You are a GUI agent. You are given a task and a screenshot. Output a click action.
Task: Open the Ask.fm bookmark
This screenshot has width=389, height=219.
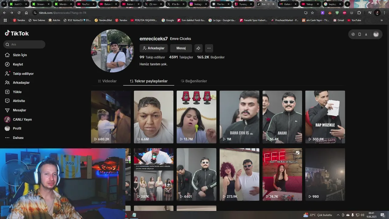pyautogui.click(x=54, y=20)
